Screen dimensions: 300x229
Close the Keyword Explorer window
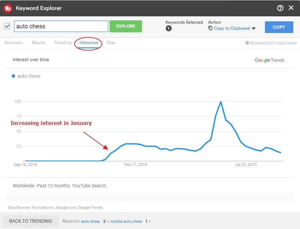pyautogui.click(x=291, y=8)
